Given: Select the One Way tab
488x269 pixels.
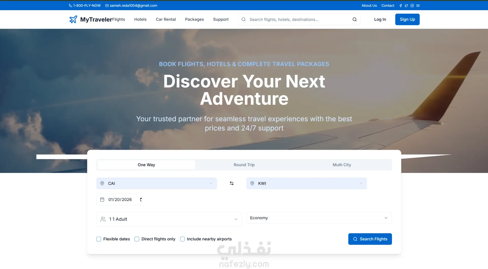Looking at the screenshot, I should pyautogui.click(x=146, y=165).
